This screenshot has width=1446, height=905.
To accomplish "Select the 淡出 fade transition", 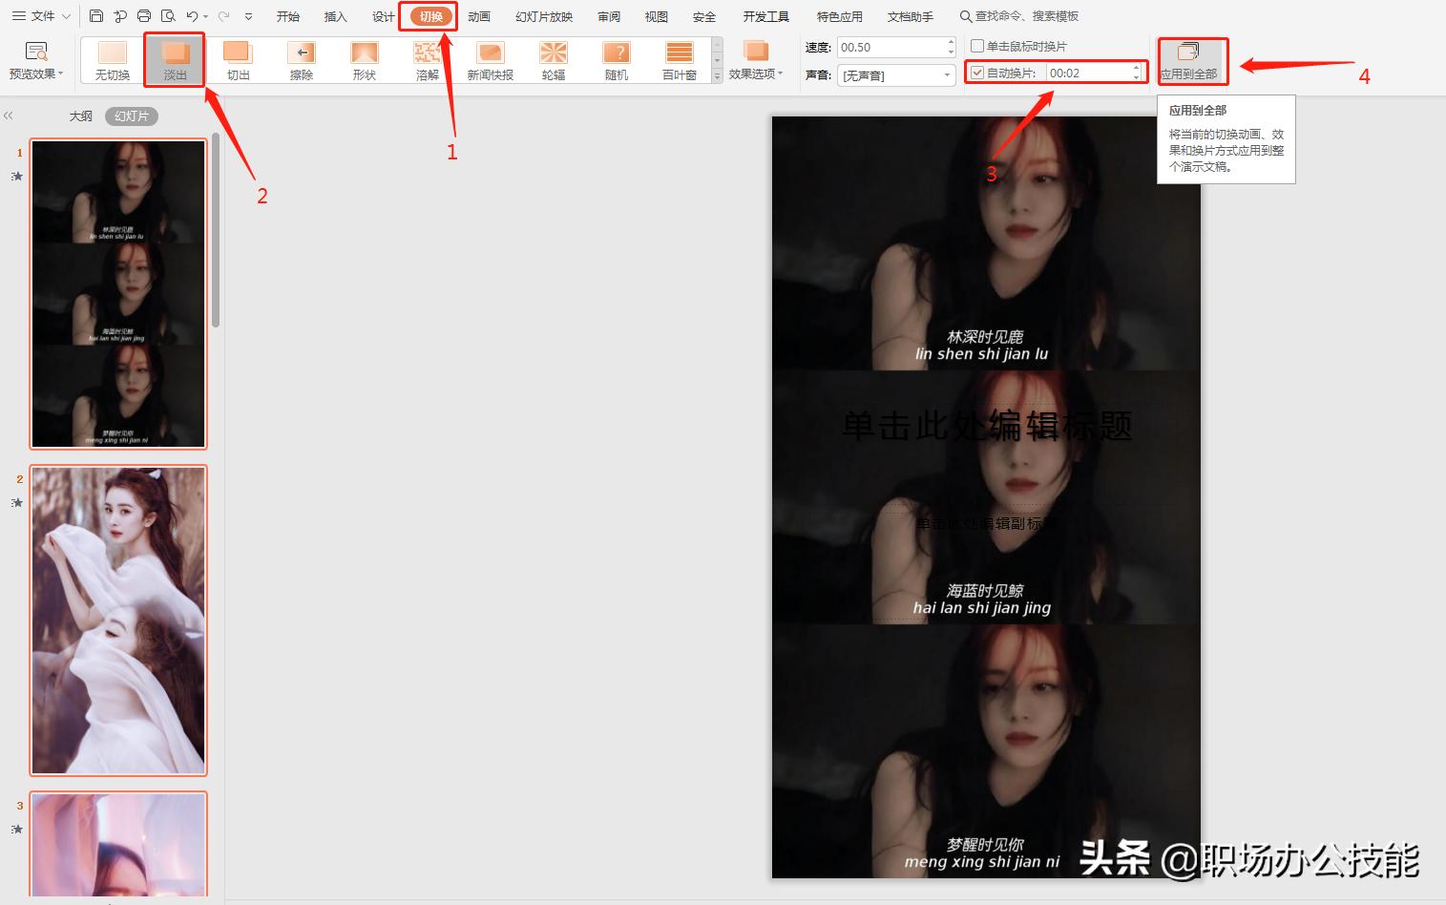I will (174, 59).
